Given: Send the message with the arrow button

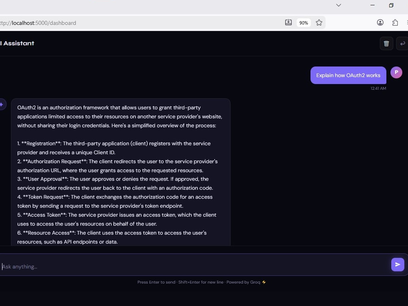Looking at the screenshot, I should (x=397, y=265).
